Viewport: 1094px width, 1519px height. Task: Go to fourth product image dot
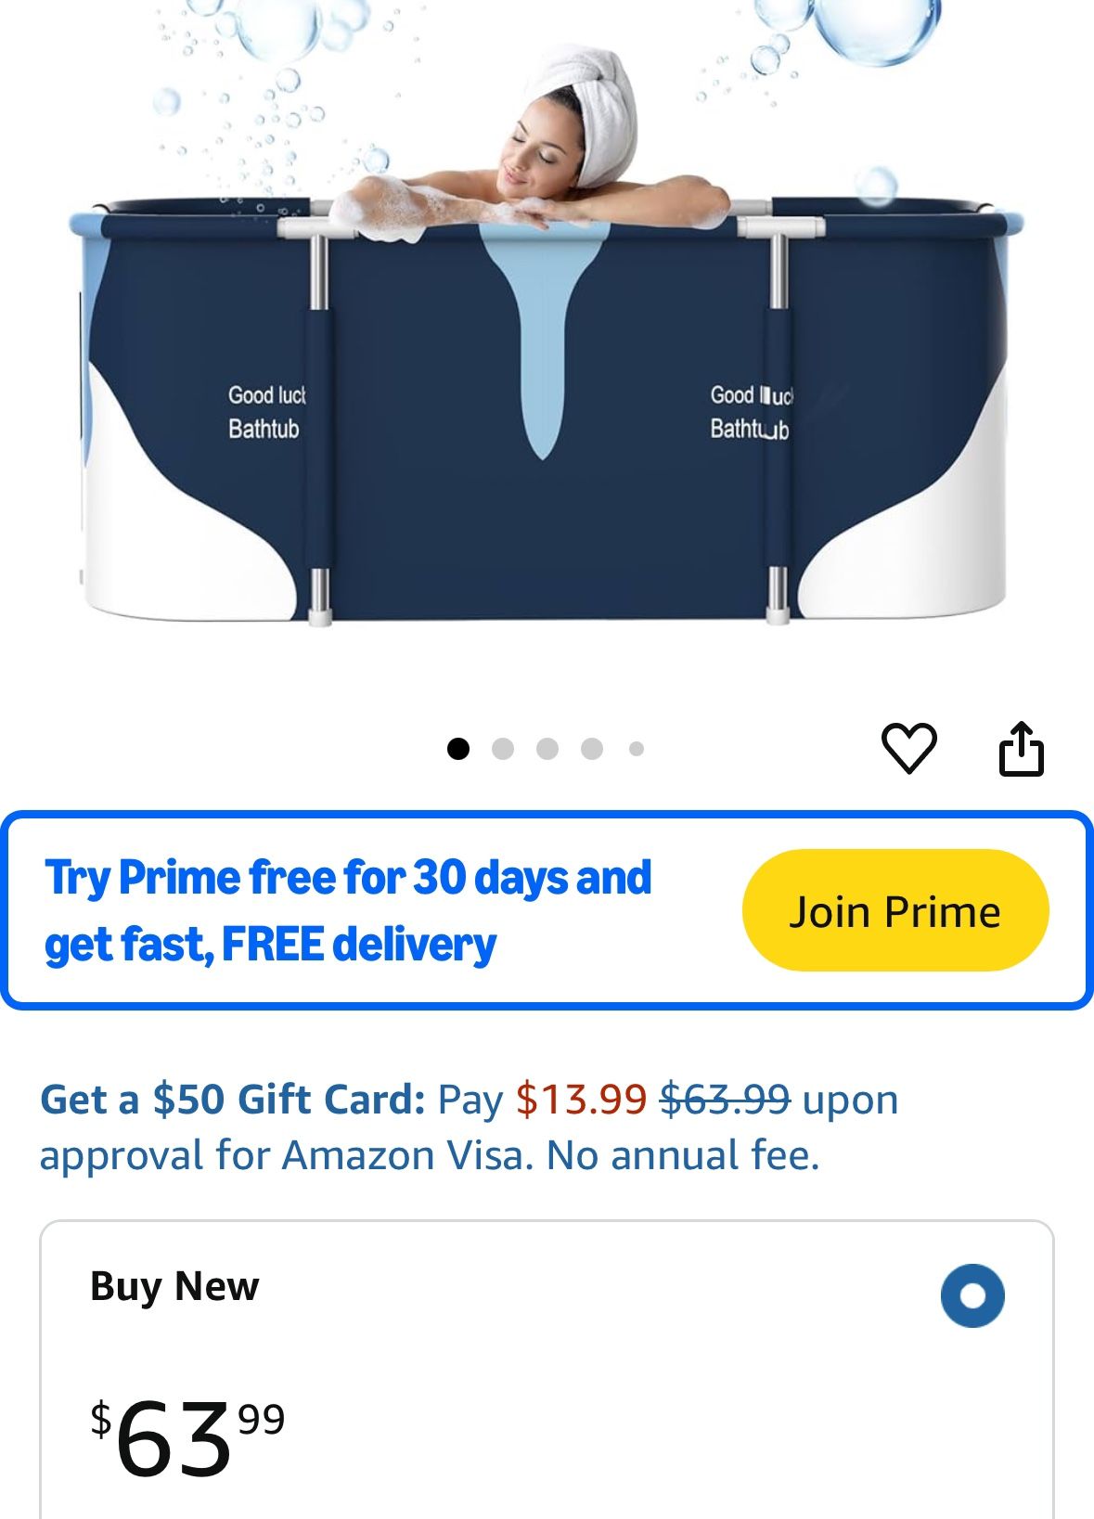(592, 749)
